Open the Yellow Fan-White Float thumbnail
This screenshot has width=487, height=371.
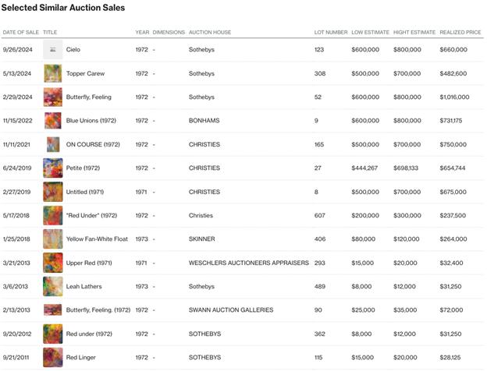point(53,238)
